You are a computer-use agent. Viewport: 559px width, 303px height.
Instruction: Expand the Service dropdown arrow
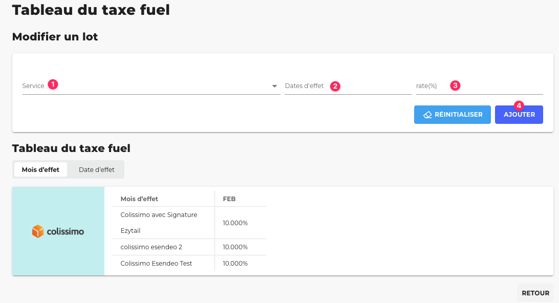274,86
